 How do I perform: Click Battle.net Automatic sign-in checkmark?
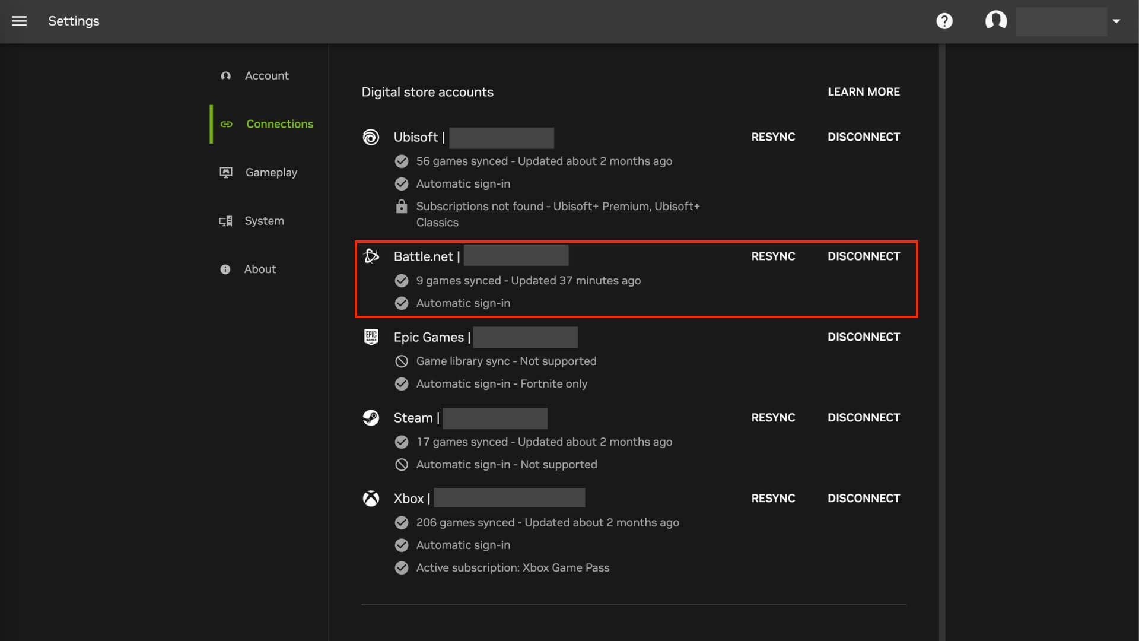click(402, 303)
